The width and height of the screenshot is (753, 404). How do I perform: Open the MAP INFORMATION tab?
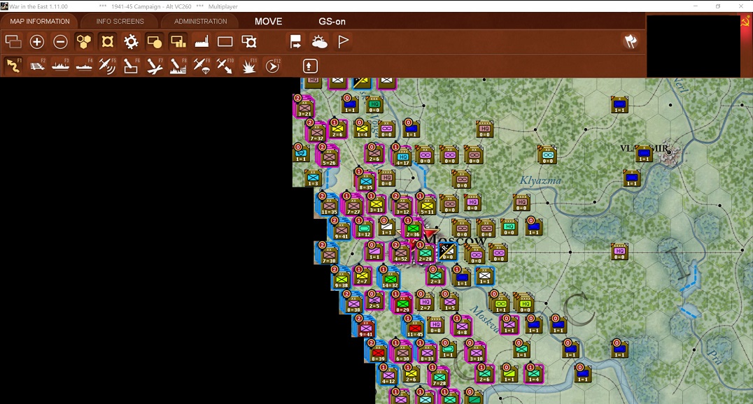tap(40, 22)
